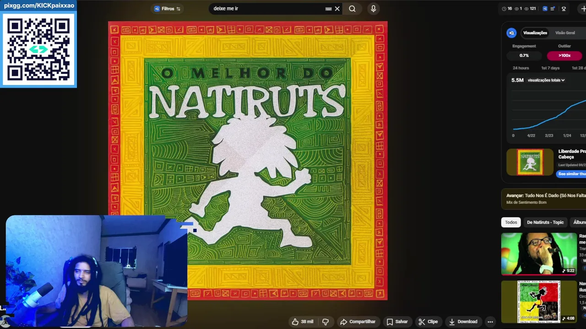
Task: Select the Todos filter chip
Action: 511,223
